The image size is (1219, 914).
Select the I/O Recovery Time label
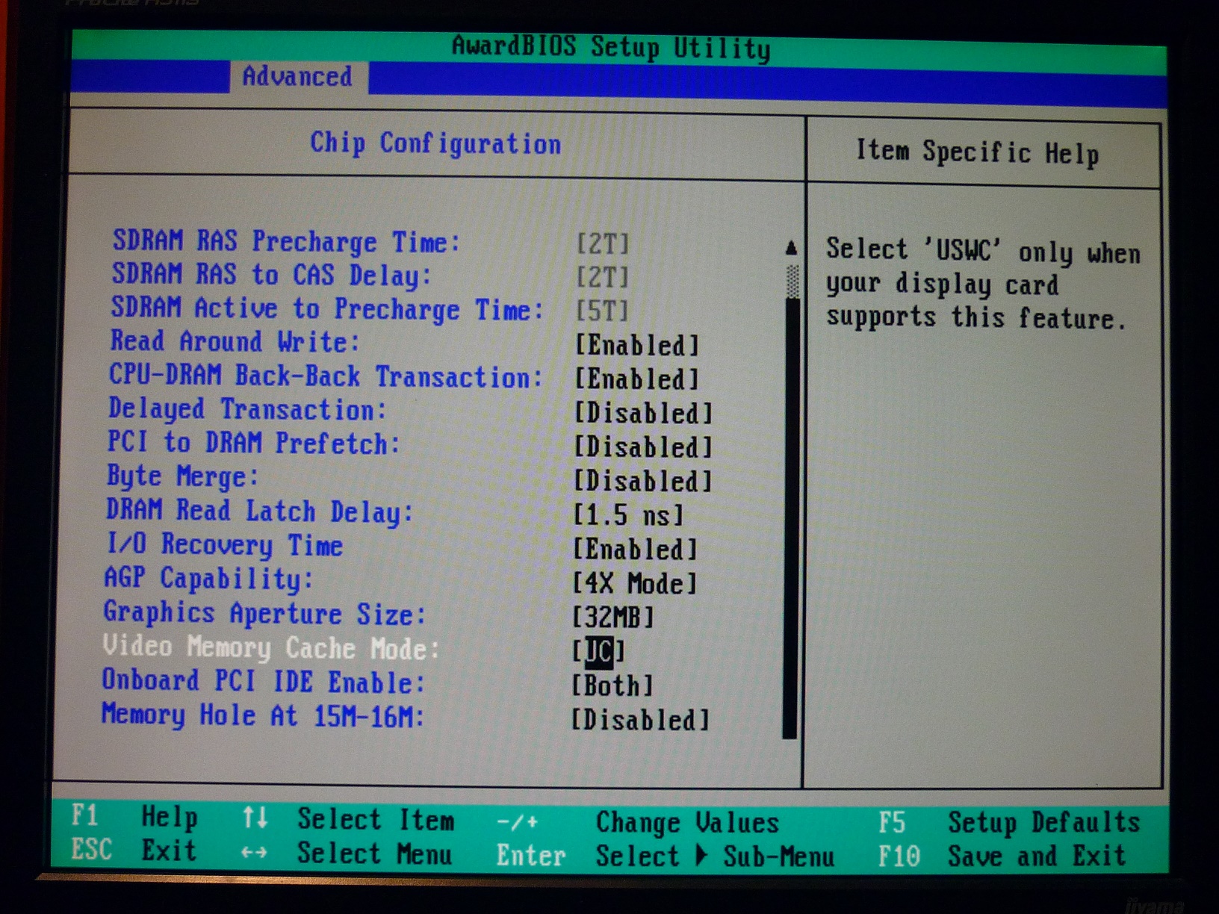click(x=224, y=544)
